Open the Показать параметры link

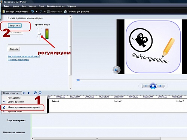tap(18, 60)
